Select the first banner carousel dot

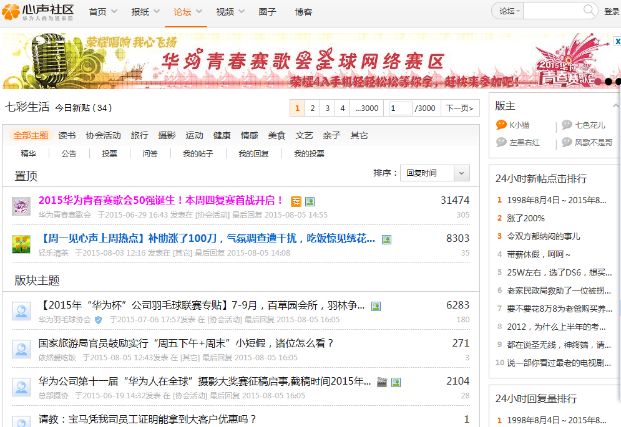pos(598,82)
